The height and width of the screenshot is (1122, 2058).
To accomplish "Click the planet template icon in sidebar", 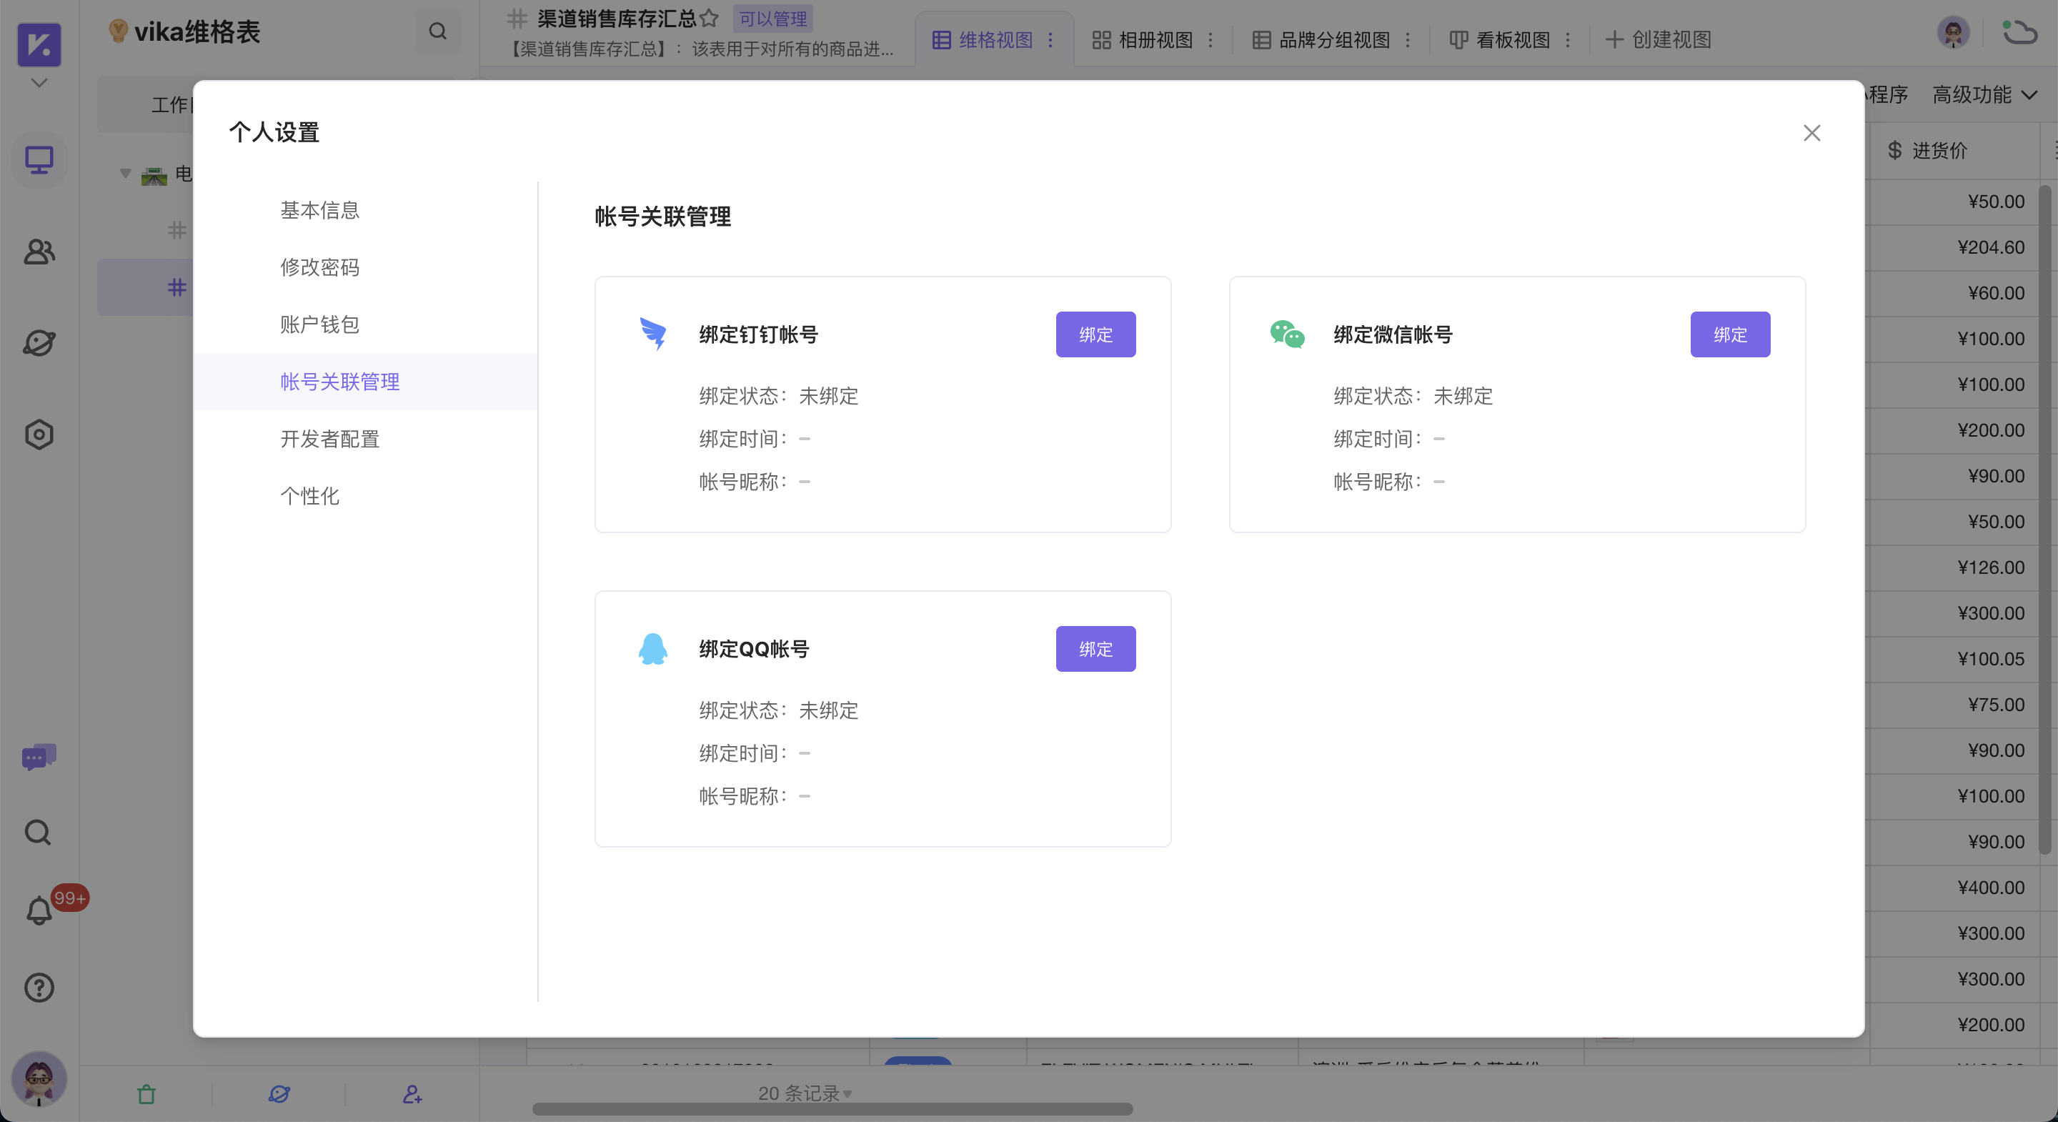I will 38,343.
